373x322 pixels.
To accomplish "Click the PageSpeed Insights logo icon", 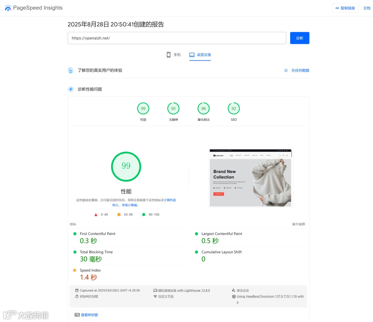I will pyautogui.click(x=8, y=8).
